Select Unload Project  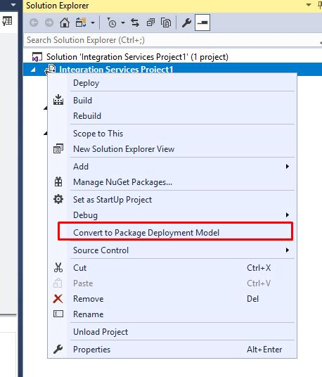pyautogui.click(x=172, y=332)
